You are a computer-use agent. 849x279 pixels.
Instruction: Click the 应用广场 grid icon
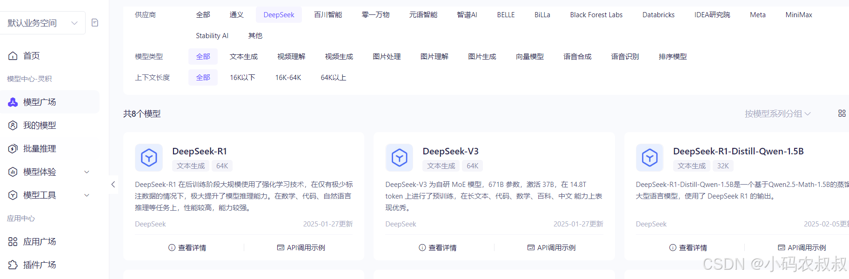(x=13, y=242)
